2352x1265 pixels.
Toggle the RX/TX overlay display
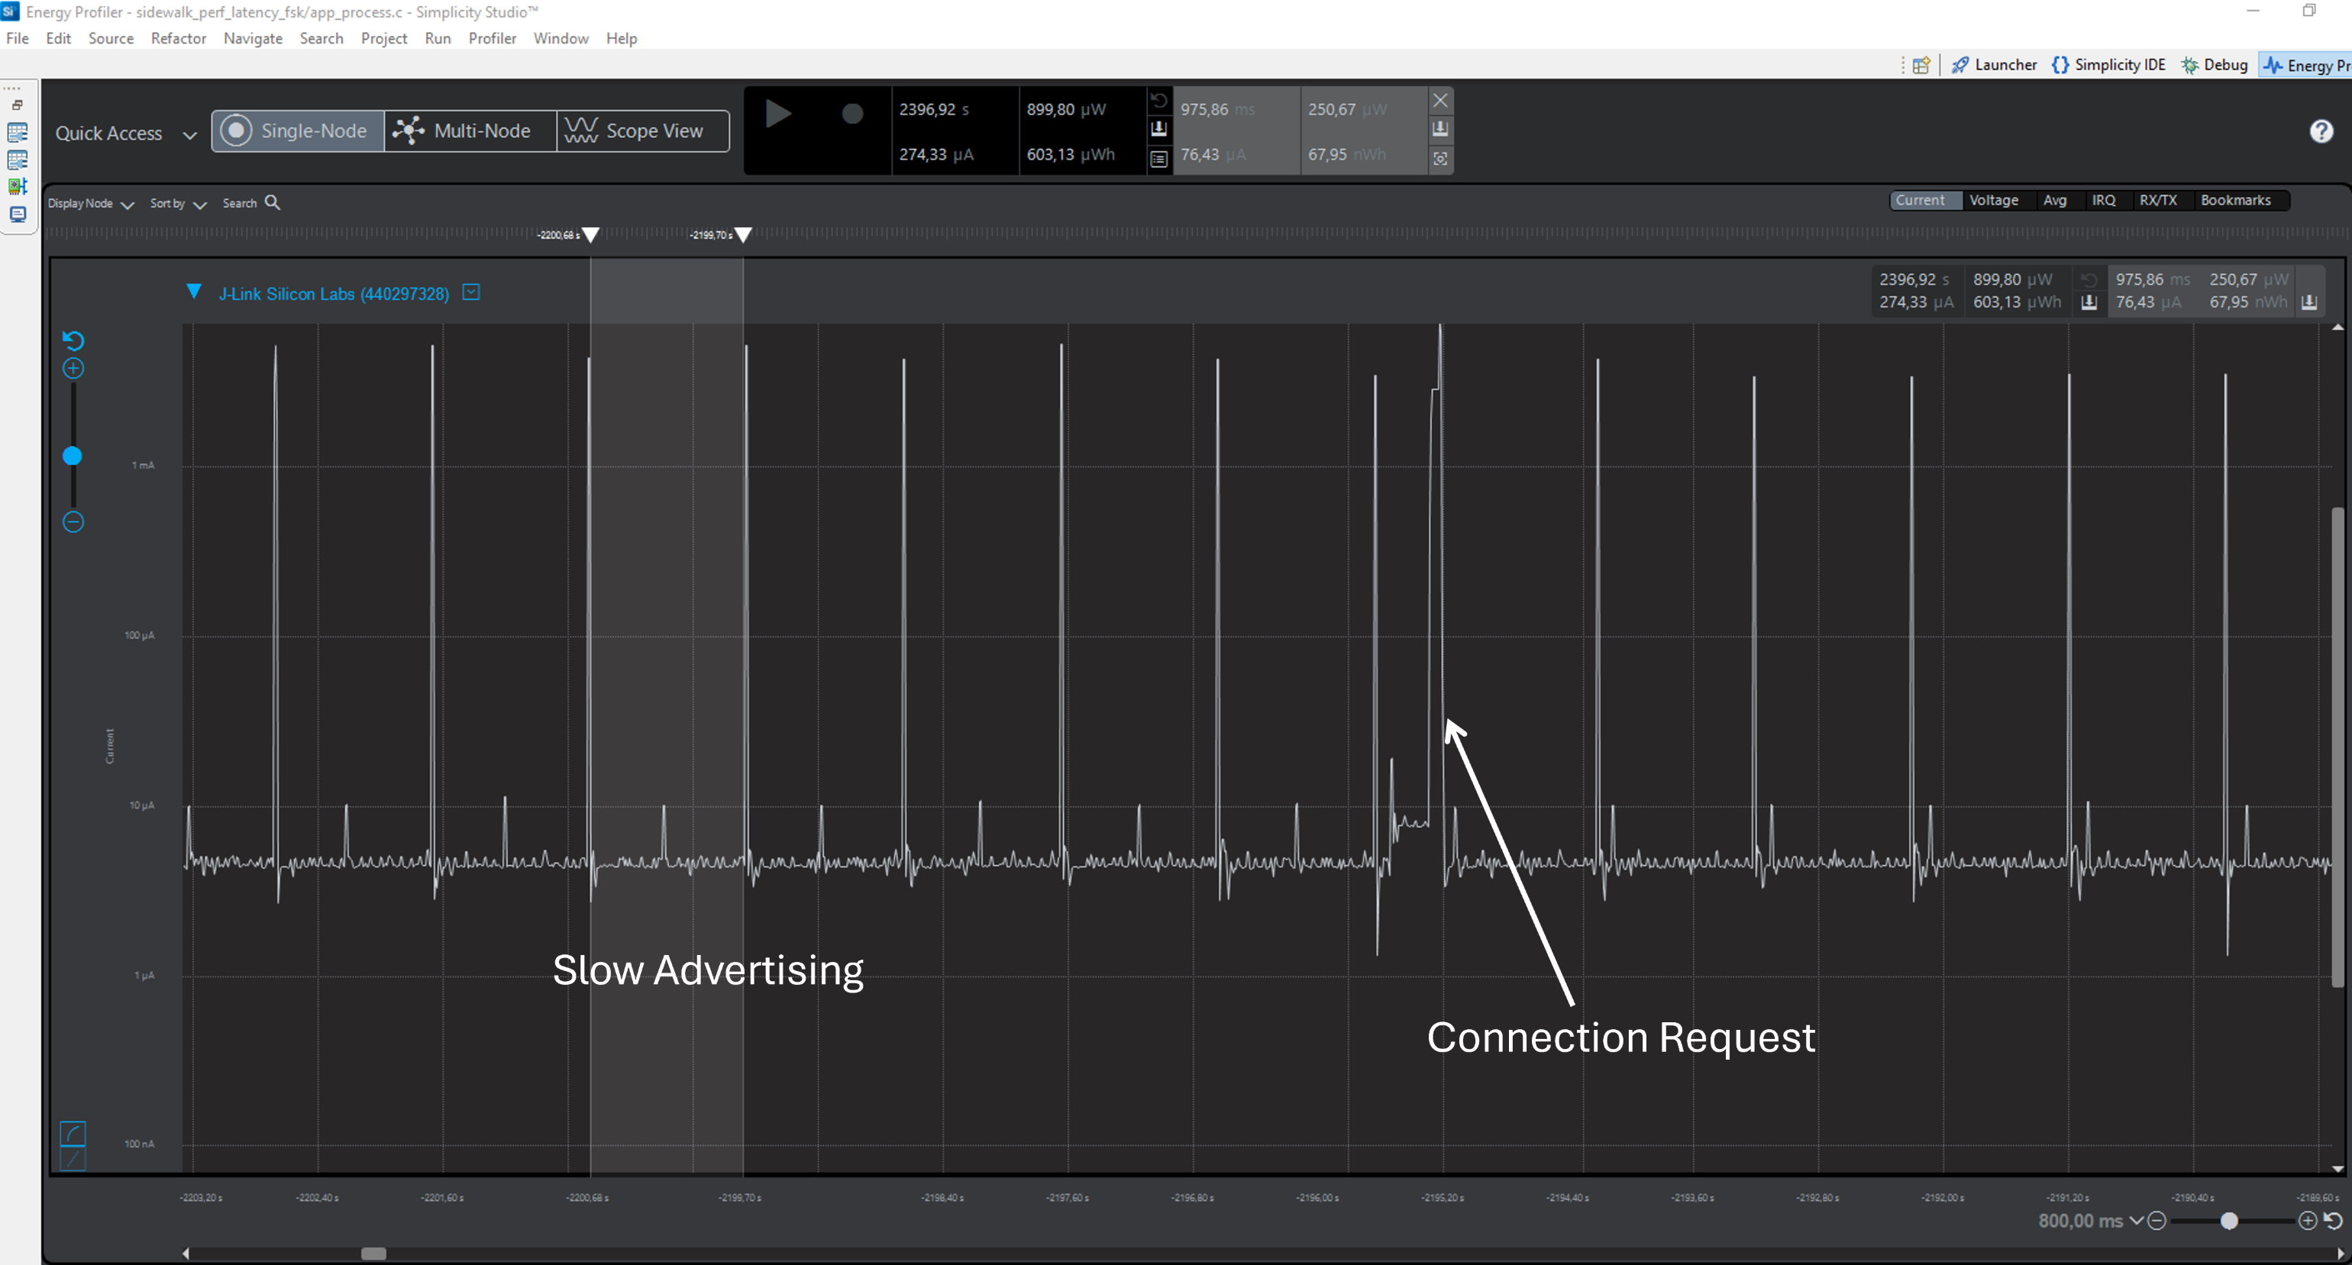tap(2159, 200)
